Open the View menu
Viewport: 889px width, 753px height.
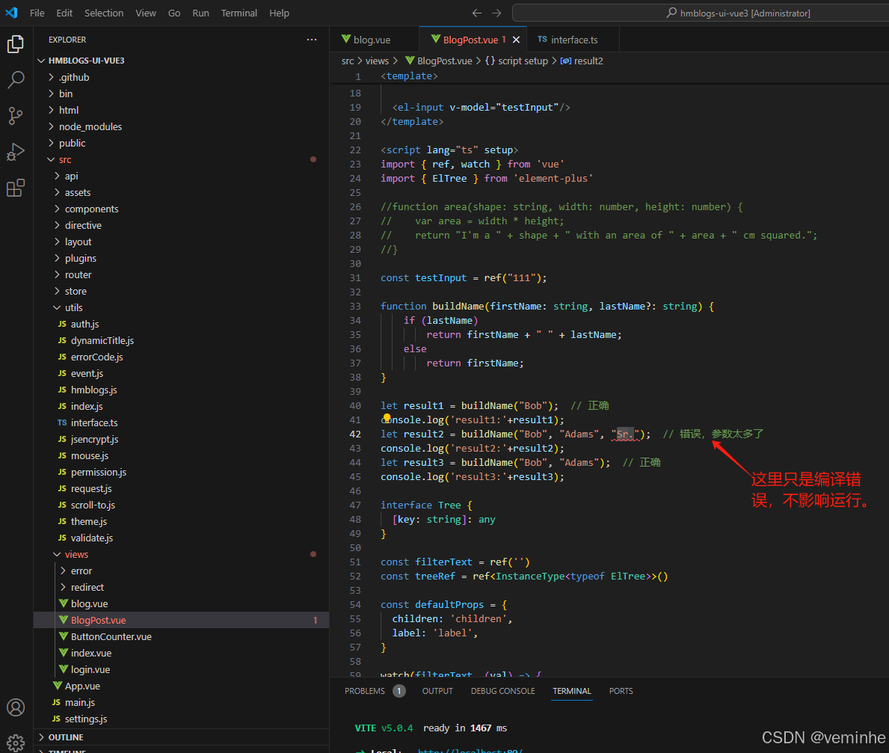[146, 13]
